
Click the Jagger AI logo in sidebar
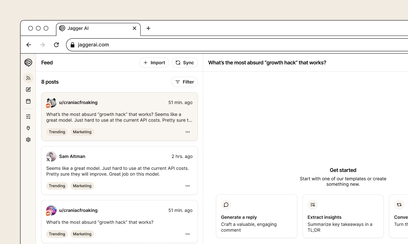(x=28, y=63)
